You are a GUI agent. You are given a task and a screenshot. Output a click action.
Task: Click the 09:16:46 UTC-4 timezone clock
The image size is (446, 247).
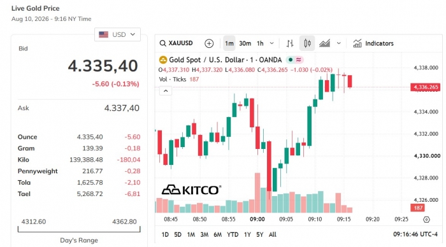point(415,234)
